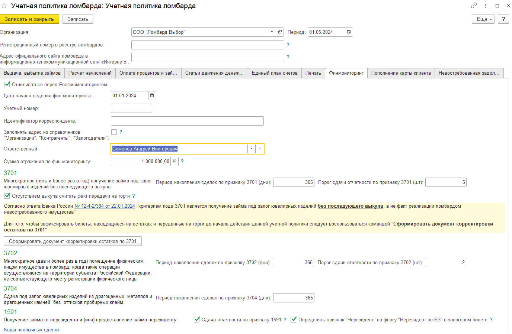Show help for Сумма отражения по фин мониторингу
Viewport: 512px width, 334px height.
182,161
